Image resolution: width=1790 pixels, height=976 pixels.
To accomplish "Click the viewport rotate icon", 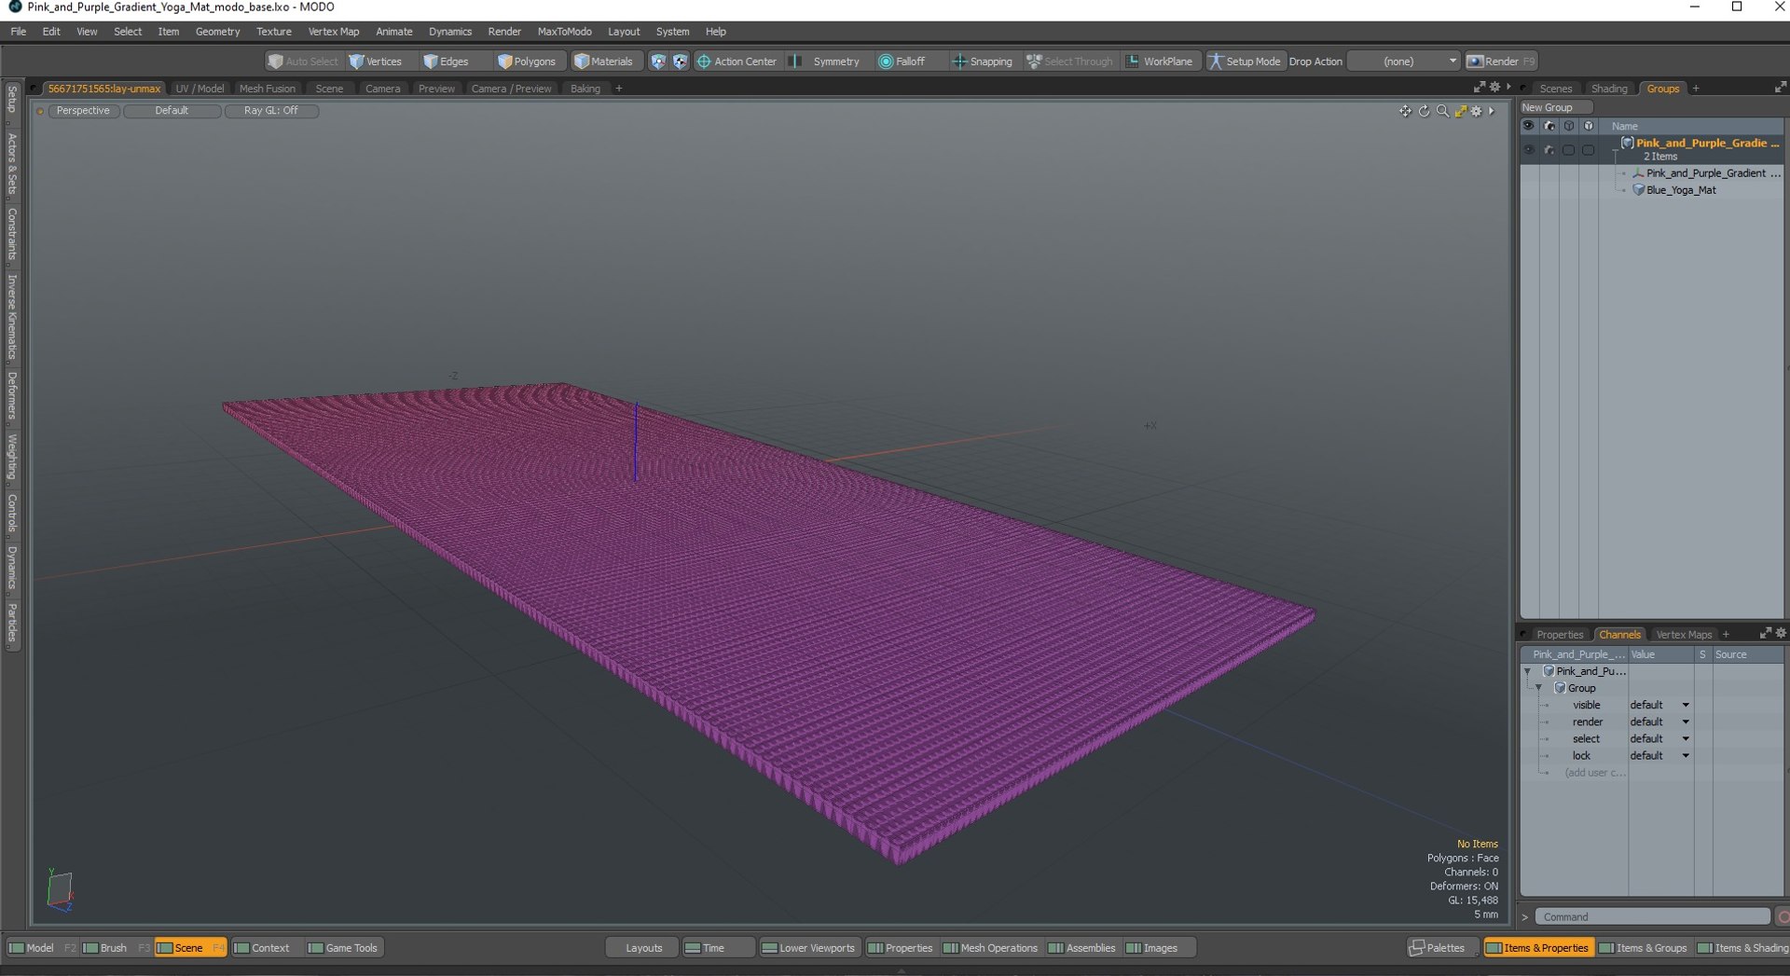I will point(1424,111).
